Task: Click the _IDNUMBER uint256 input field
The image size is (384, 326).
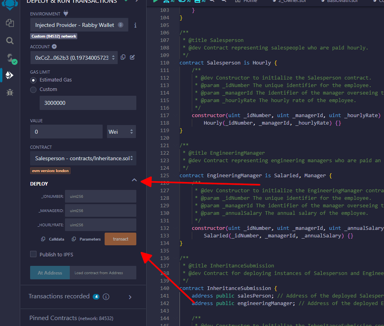Action: 101,196
